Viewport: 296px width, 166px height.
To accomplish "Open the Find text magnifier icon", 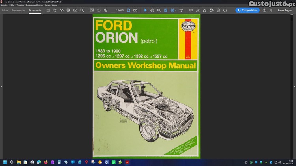I will pos(82,10).
